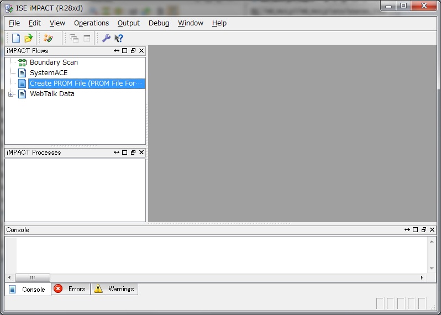The width and height of the screenshot is (441, 315).
Task: Click the Open Project folder icon
Action: tap(28, 38)
